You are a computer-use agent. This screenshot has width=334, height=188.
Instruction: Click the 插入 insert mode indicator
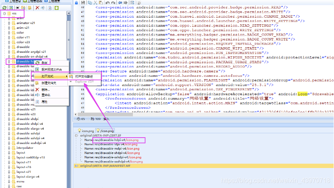(x=106, y=119)
